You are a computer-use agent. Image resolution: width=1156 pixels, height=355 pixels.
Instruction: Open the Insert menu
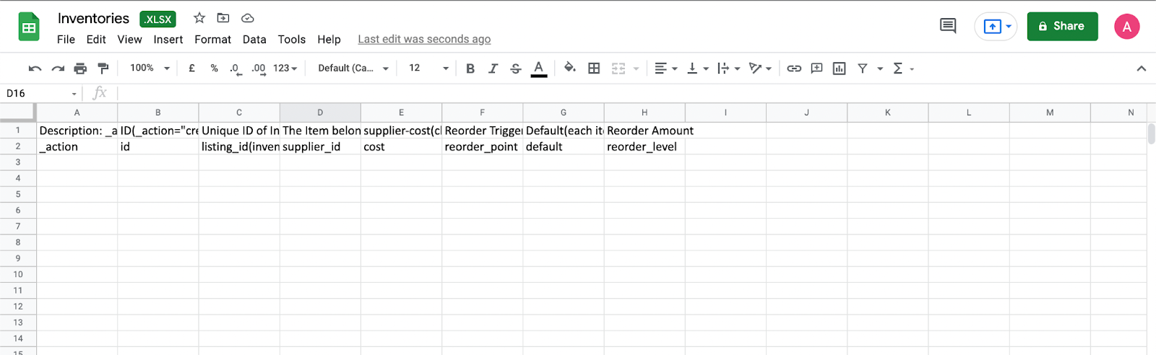point(168,40)
